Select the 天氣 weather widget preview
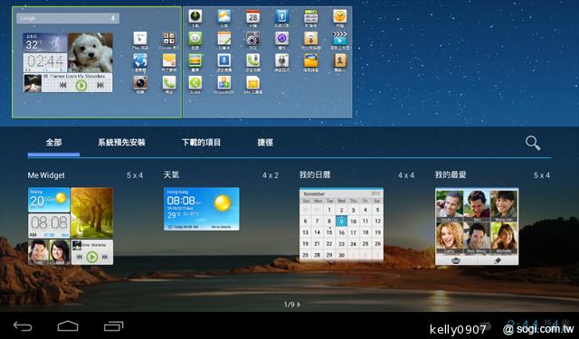This screenshot has height=339, width=579. pyautogui.click(x=202, y=209)
